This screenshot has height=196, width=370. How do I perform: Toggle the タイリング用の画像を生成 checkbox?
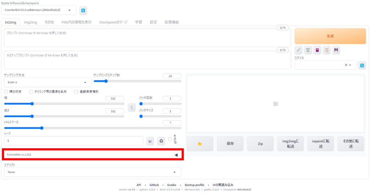click(x=31, y=92)
